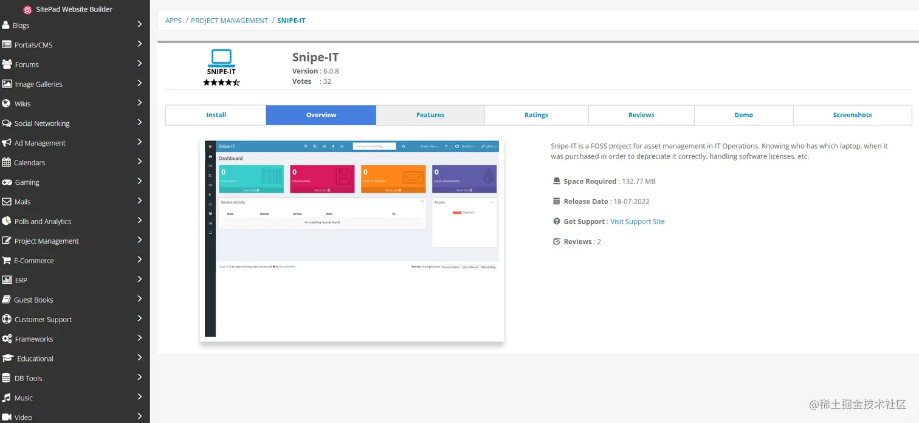Expand the Image Galleries chevron
The height and width of the screenshot is (423, 919).
139,83
